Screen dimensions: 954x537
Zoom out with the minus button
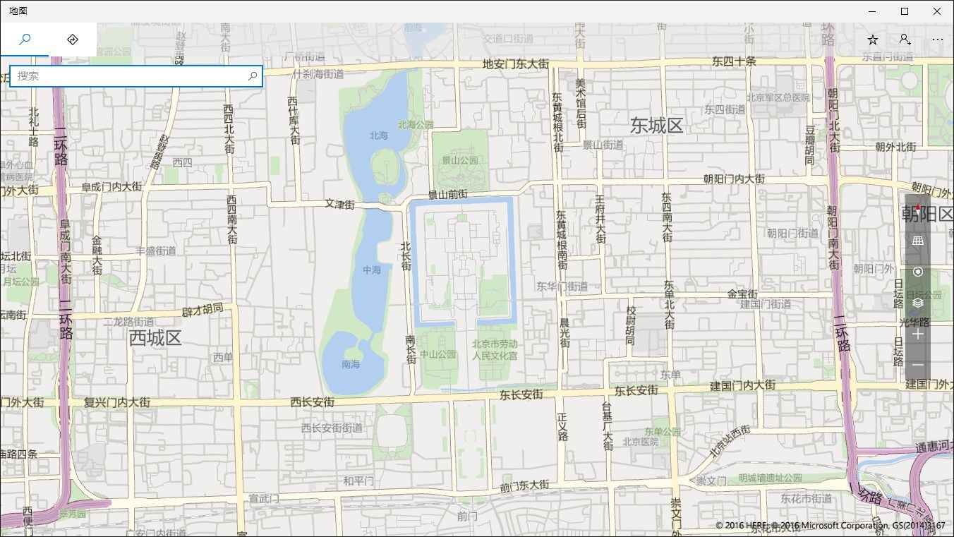(x=917, y=365)
